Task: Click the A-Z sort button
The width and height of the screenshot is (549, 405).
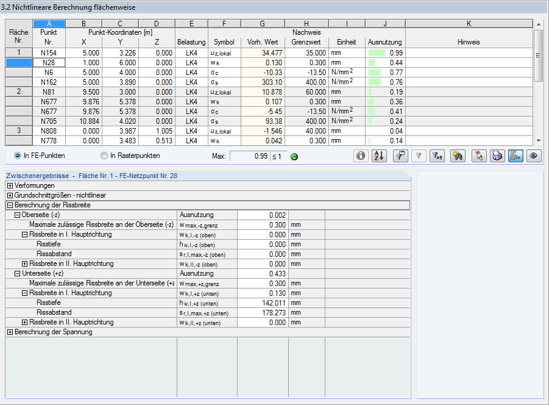Action: (x=379, y=156)
